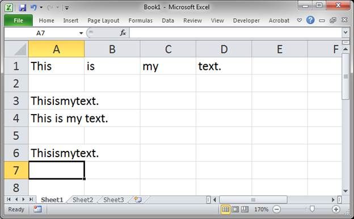This screenshot has height=219, width=354.
Task: Click the next sheet navigation arrow
Action: pos(23,199)
